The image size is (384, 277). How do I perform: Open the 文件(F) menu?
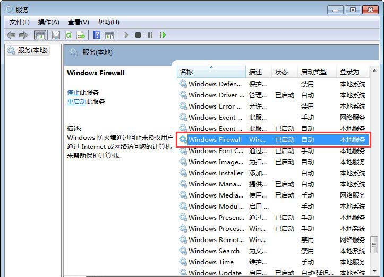(20, 22)
